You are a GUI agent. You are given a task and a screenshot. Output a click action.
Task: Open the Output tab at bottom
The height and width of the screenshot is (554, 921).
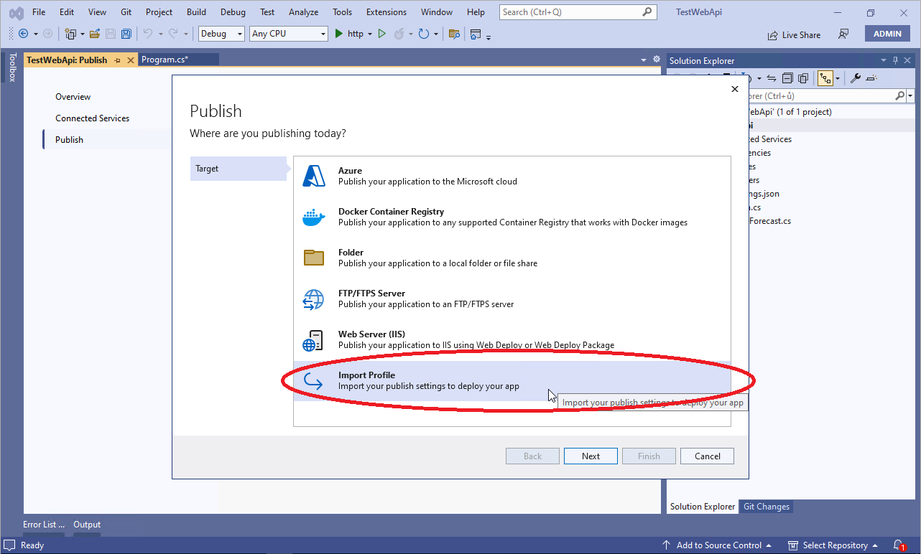pos(87,525)
